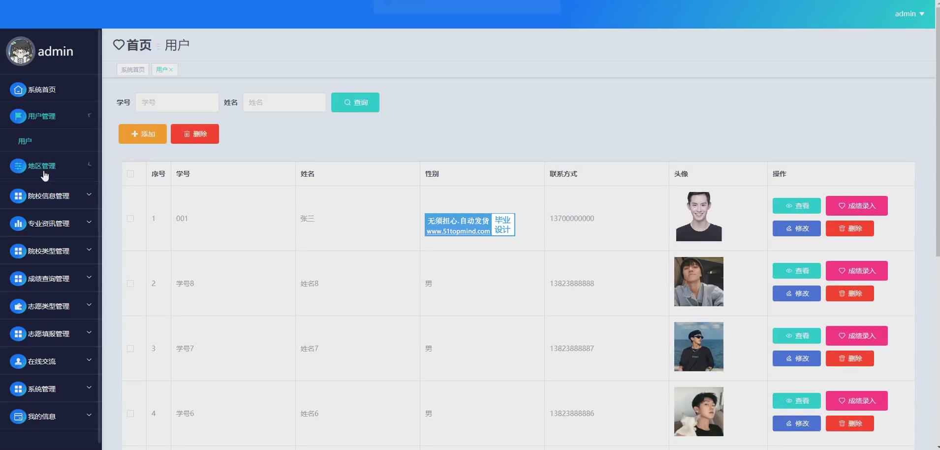
Task: Toggle the select-all checkbox in table header
Action: pyautogui.click(x=130, y=174)
